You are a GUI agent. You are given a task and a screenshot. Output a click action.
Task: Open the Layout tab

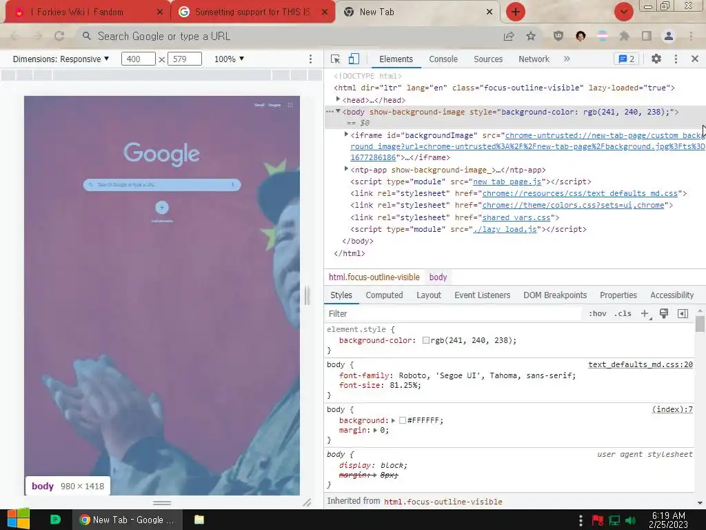429,295
